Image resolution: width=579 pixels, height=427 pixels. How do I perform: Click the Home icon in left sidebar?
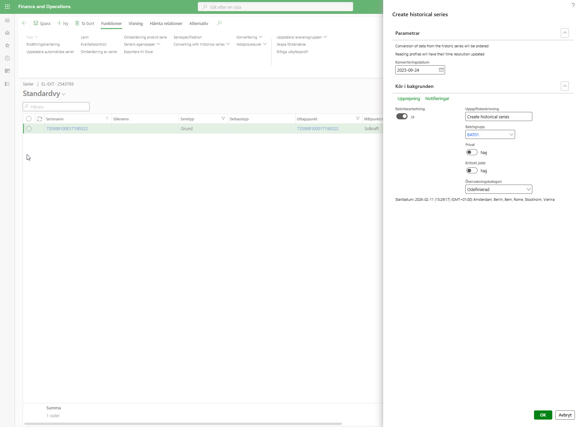tap(7, 33)
